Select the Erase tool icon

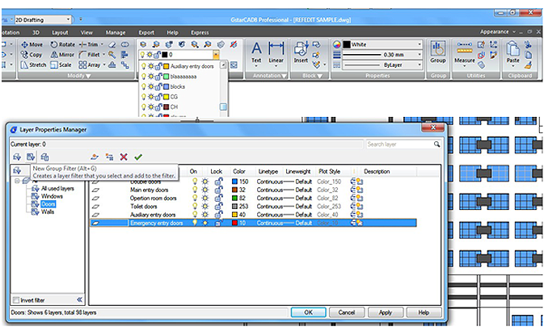(x=112, y=44)
